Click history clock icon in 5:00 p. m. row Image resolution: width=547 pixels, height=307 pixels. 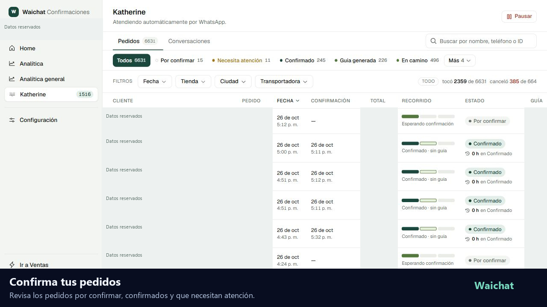pyautogui.click(x=468, y=153)
